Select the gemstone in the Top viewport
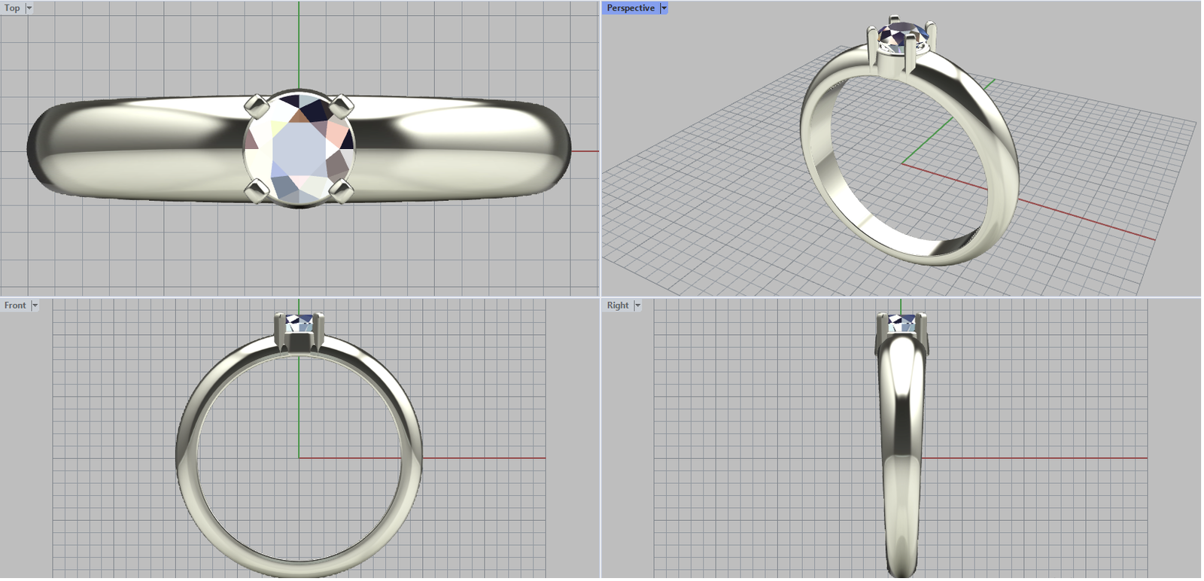This screenshot has height=581, width=1204. tap(299, 148)
